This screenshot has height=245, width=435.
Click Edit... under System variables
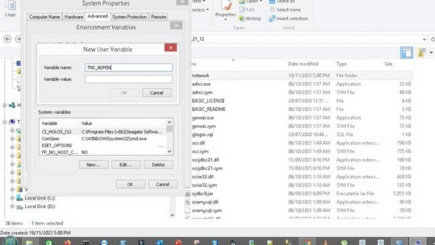point(126,165)
